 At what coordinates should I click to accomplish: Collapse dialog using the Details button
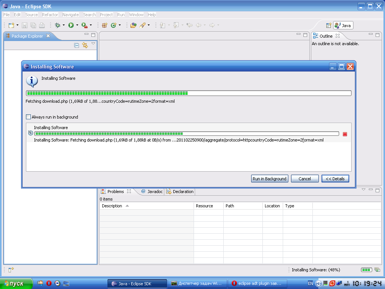click(x=335, y=179)
